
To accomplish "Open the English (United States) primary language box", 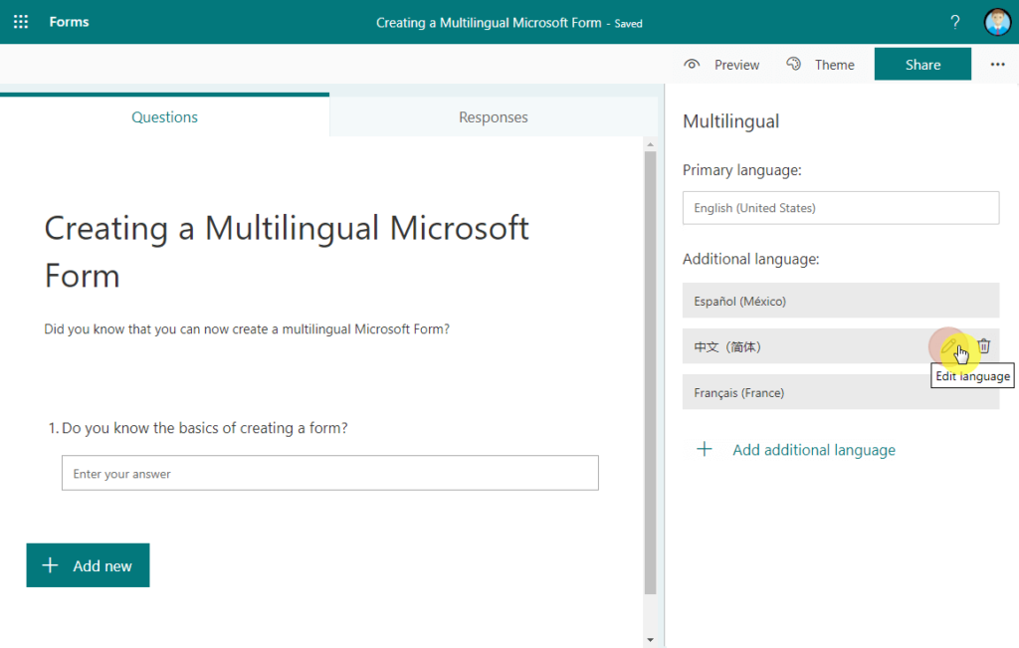I will 841,208.
